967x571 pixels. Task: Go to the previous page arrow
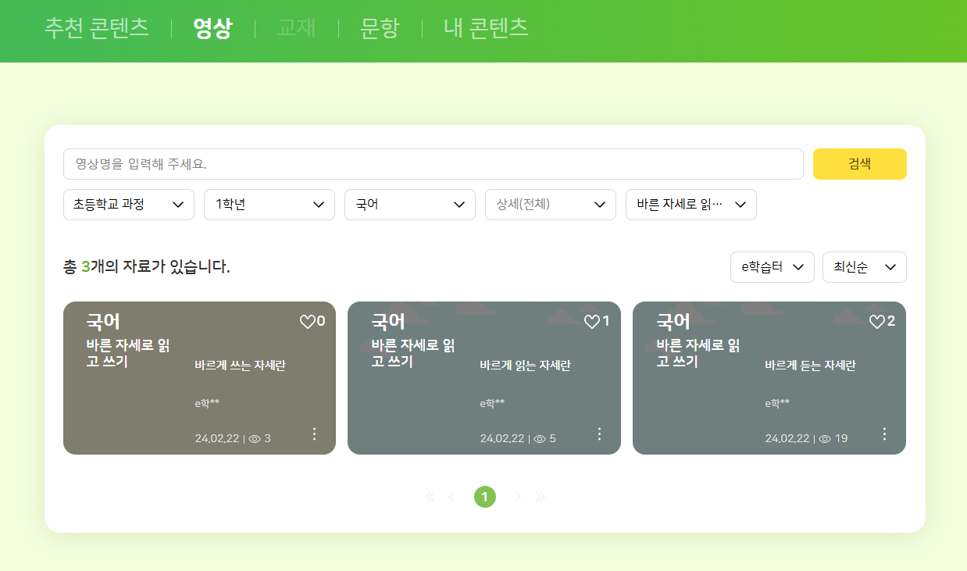pos(451,497)
